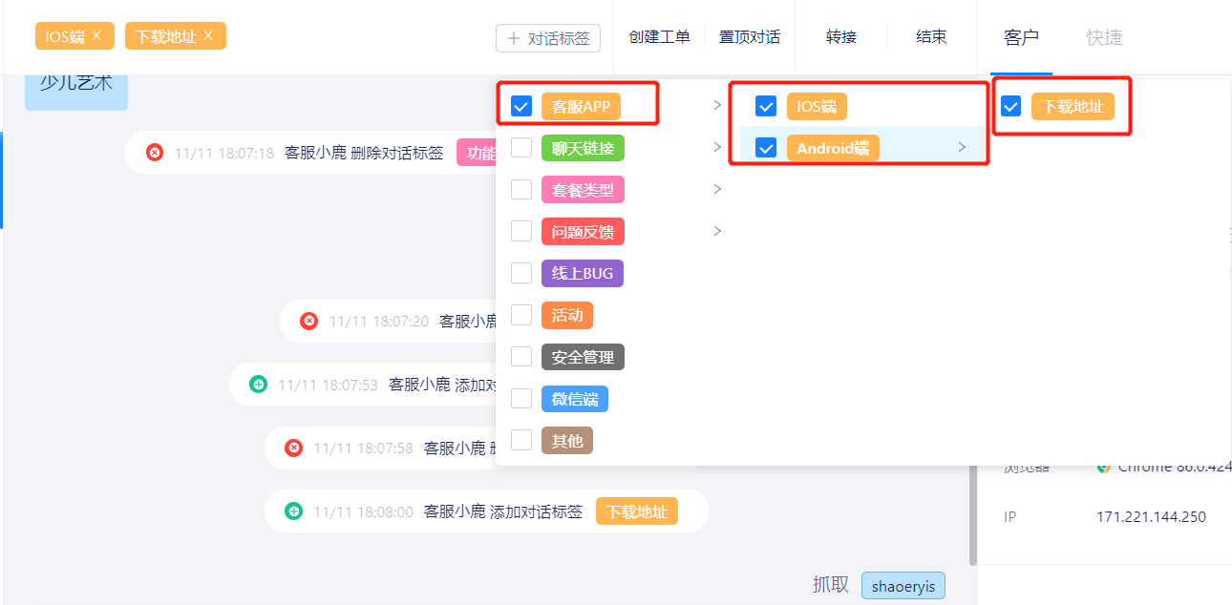The width and height of the screenshot is (1232, 605).
Task: Click red delete icon at 18:07:20 log
Action: click(308, 321)
